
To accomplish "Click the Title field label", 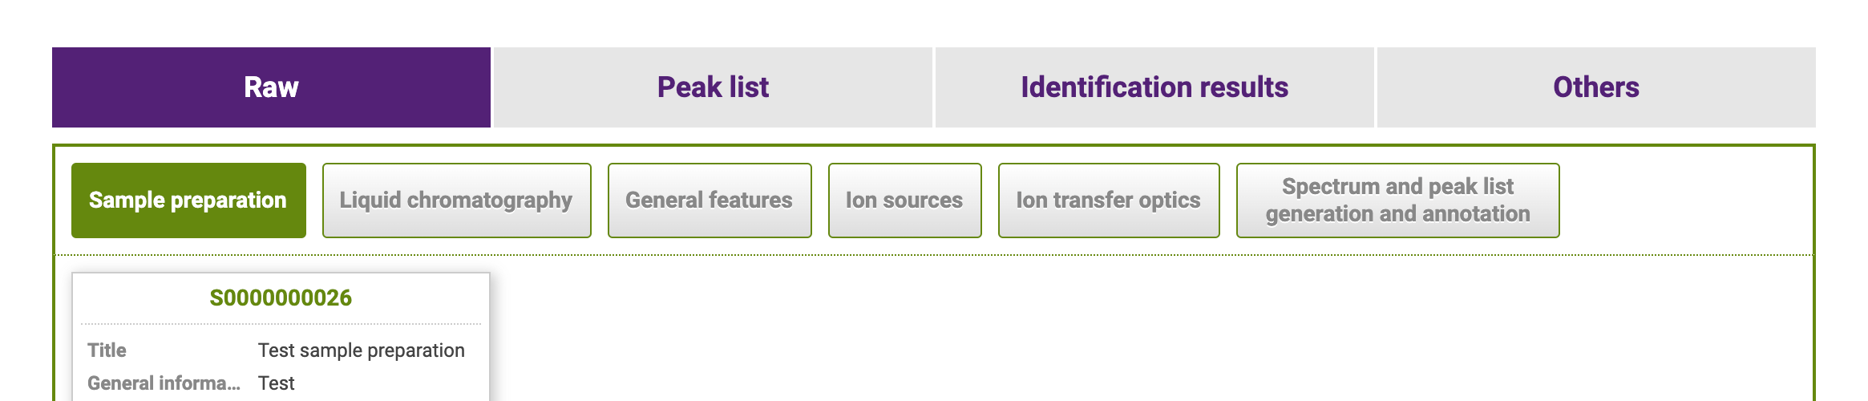I will point(107,350).
